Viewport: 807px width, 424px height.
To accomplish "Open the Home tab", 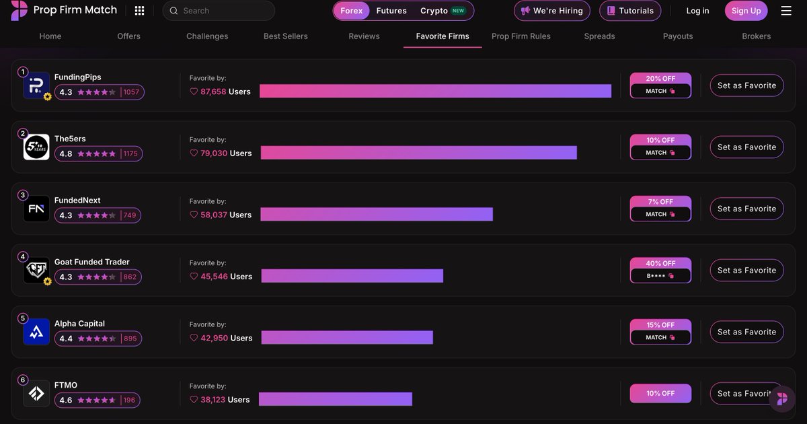I will pos(50,36).
